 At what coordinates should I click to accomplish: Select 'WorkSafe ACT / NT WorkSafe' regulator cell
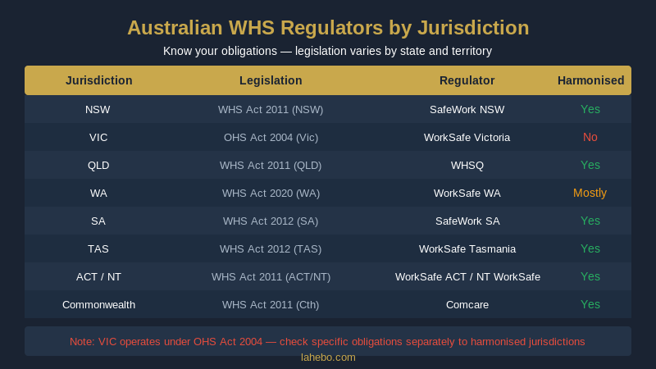point(467,277)
